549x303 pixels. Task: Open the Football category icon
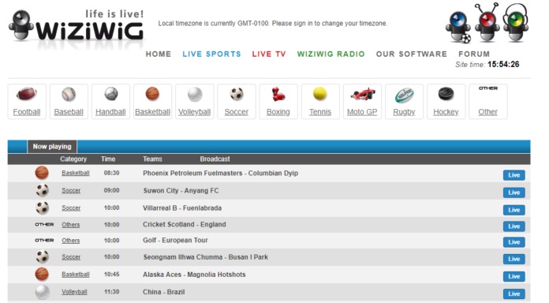(27, 94)
